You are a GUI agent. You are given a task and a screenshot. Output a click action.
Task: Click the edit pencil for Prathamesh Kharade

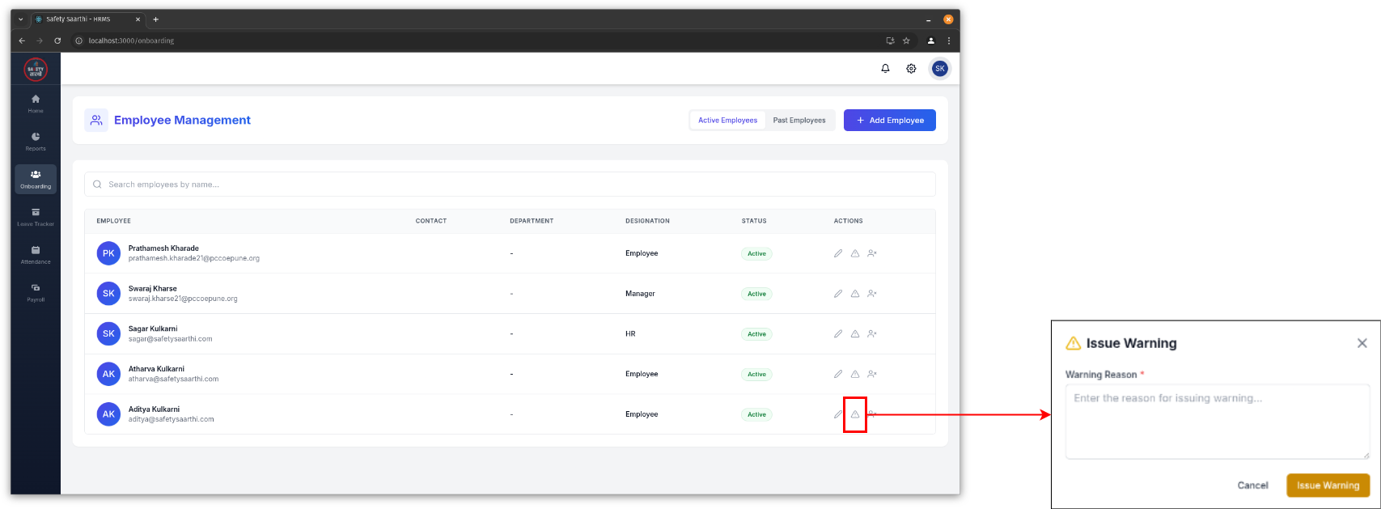coord(838,253)
